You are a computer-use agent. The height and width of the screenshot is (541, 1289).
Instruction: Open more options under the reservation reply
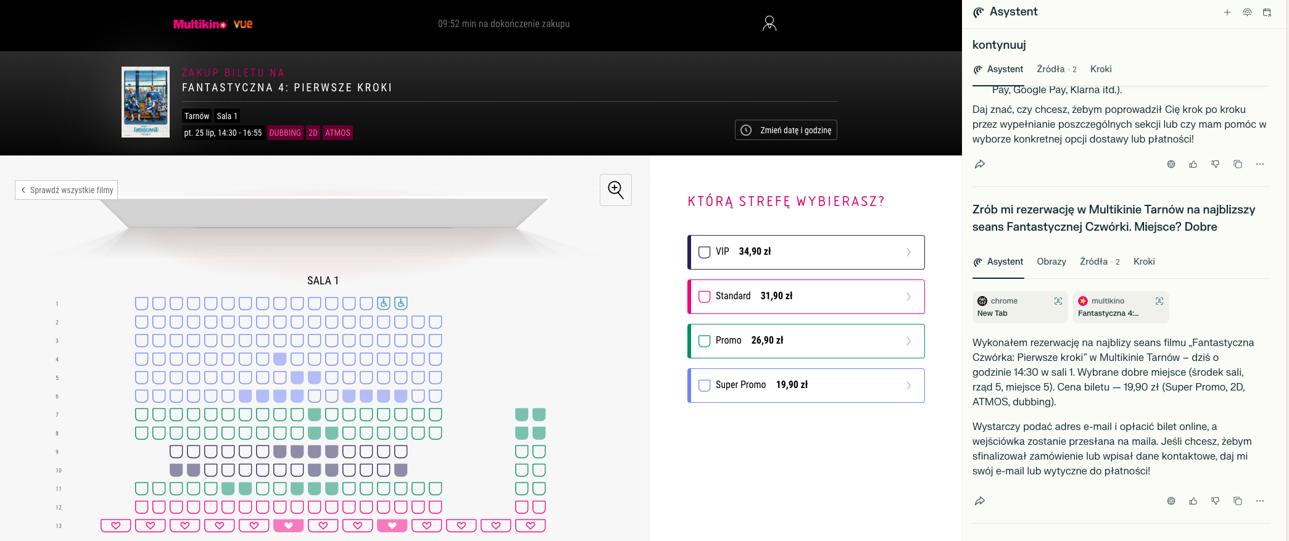click(x=1260, y=501)
